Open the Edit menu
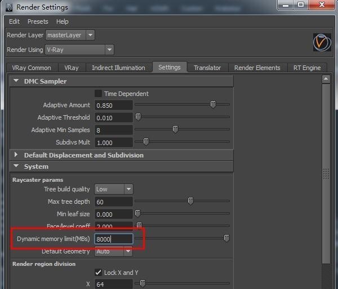This screenshot has height=289, width=338. pyautogui.click(x=14, y=21)
